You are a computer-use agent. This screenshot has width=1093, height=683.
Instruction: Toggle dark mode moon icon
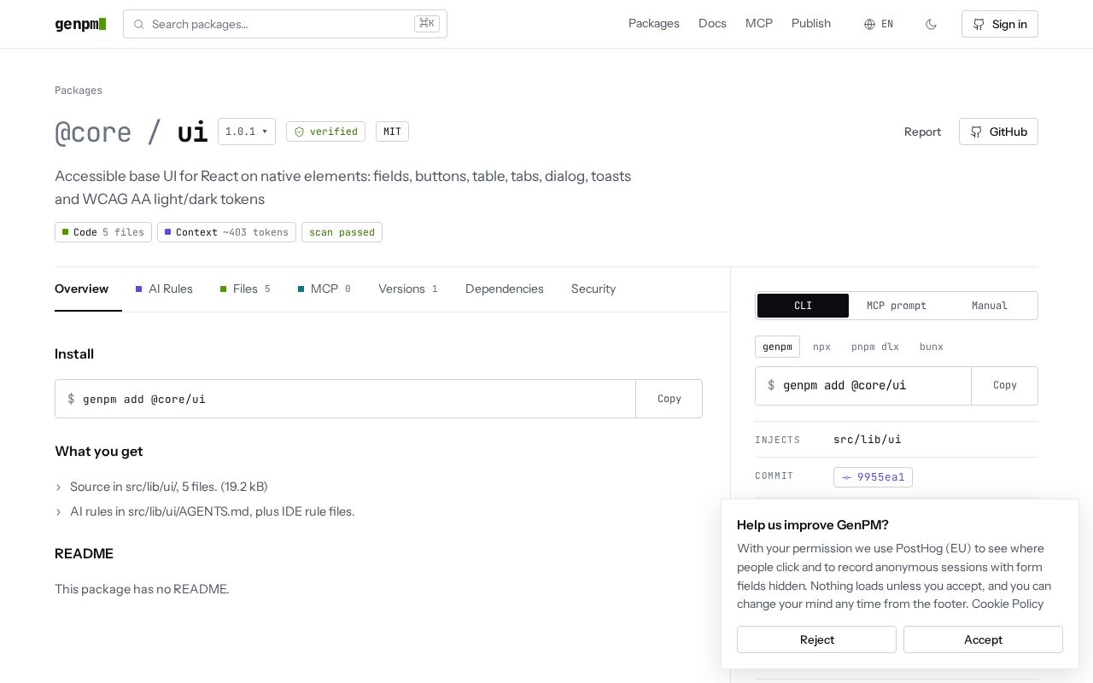click(x=931, y=24)
